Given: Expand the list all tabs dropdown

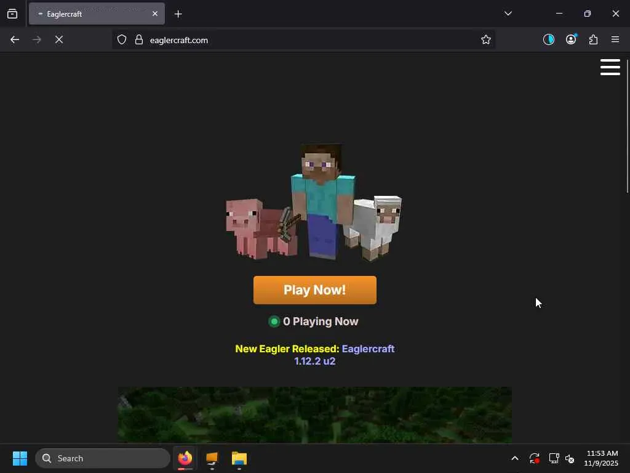Looking at the screenshot, I should [x=508, y=14].
